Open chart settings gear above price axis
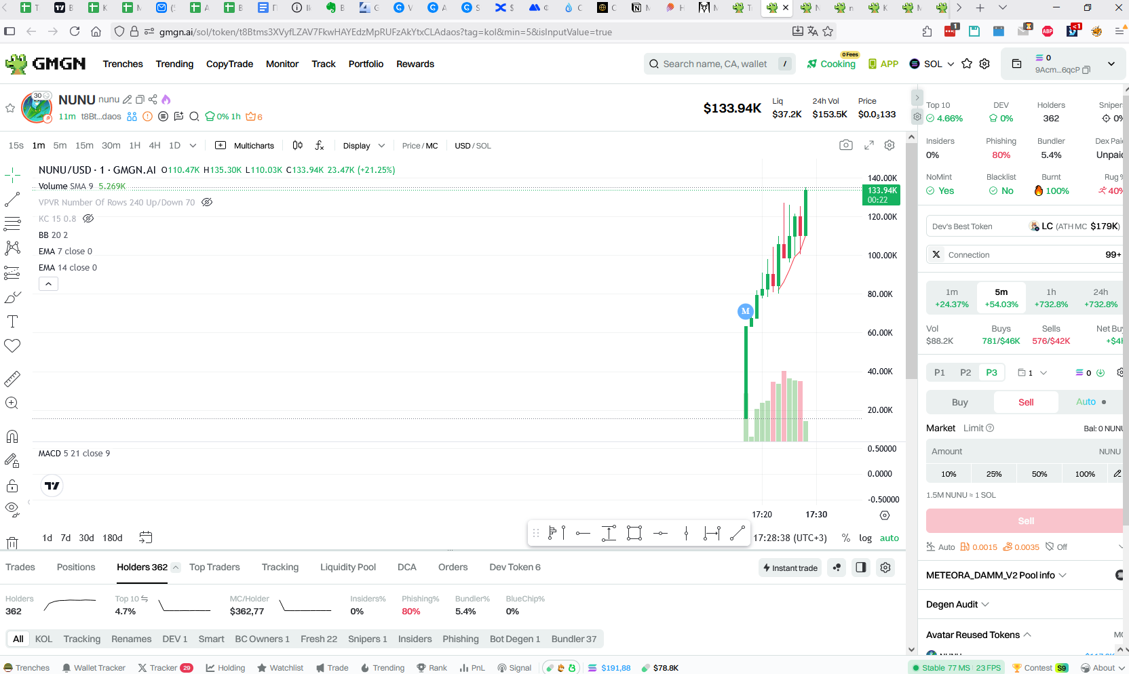 [x=889, y=145]
